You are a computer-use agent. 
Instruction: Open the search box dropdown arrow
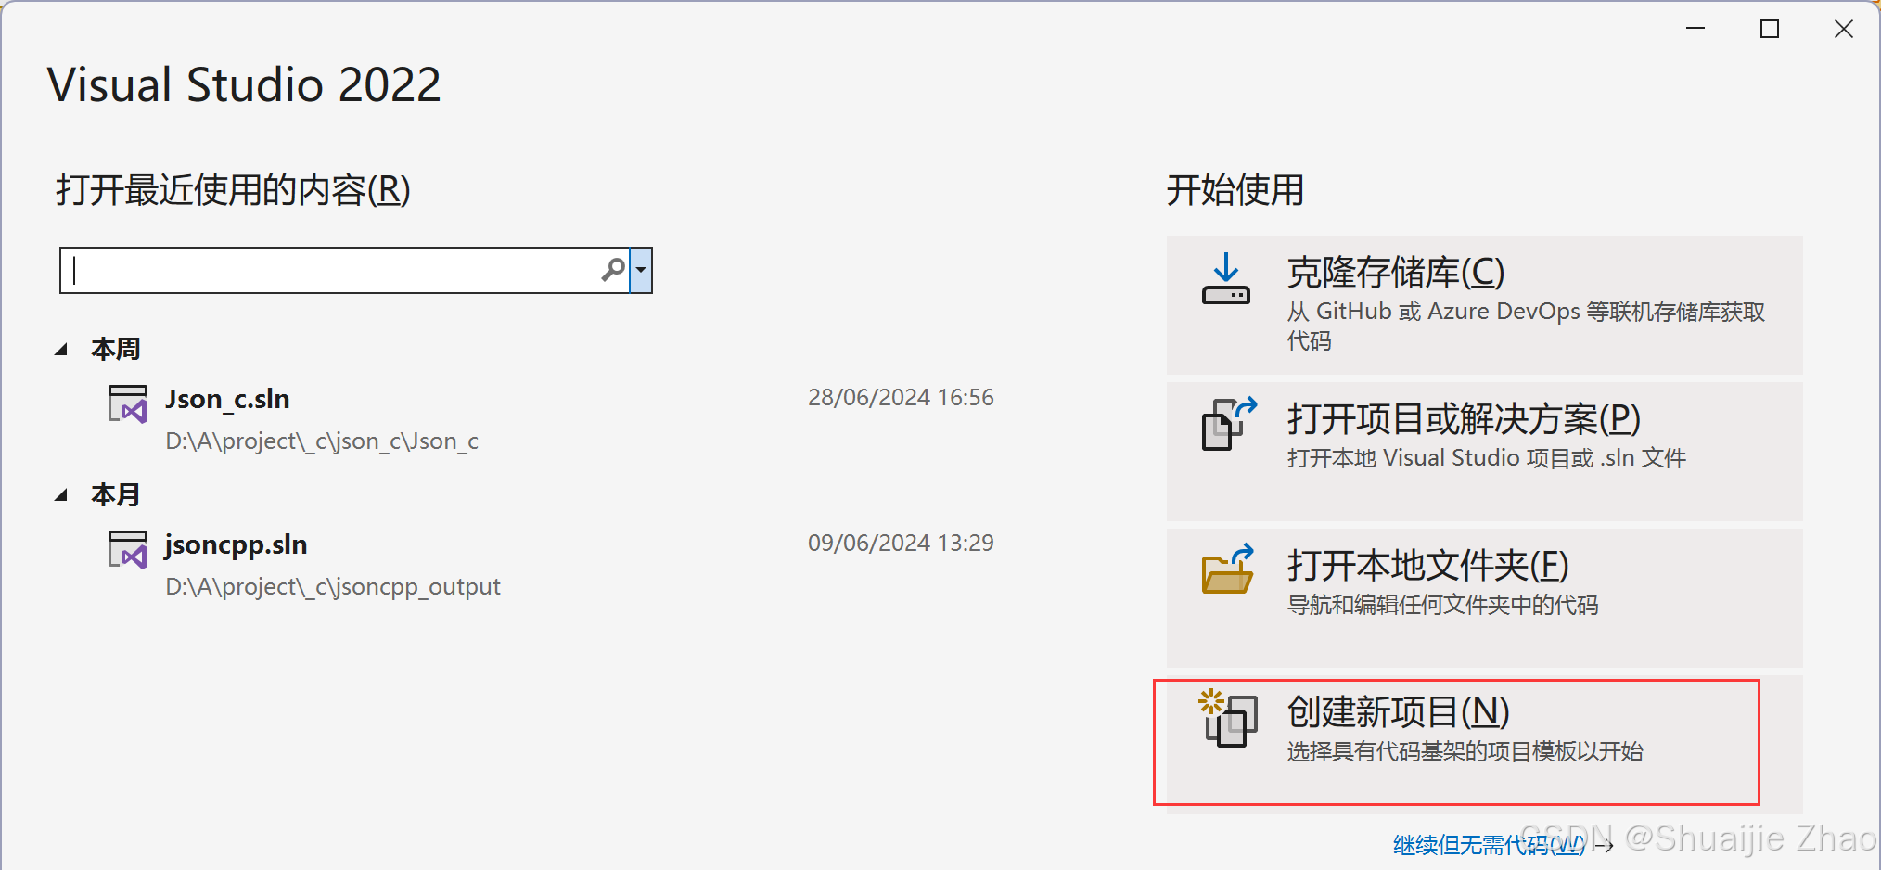tap(641, 270)
